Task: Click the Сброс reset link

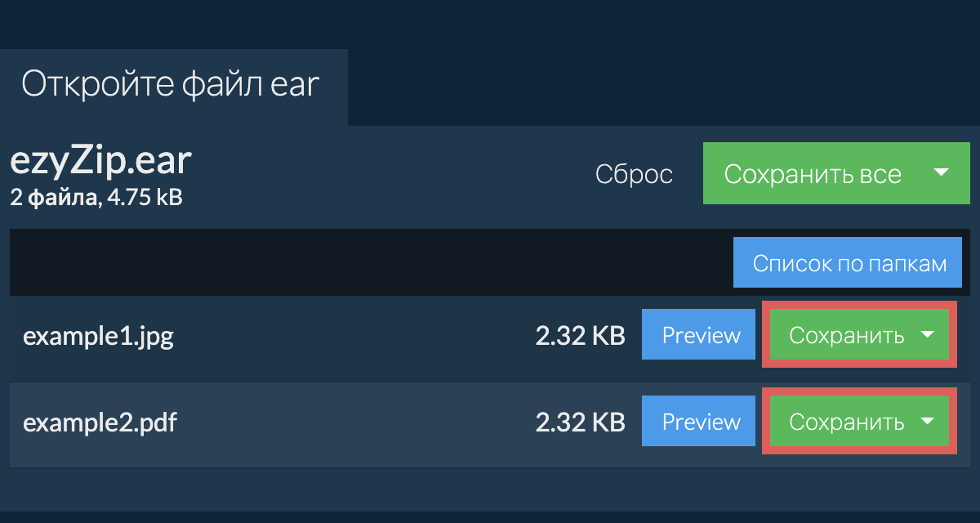Action: (634, 174)
